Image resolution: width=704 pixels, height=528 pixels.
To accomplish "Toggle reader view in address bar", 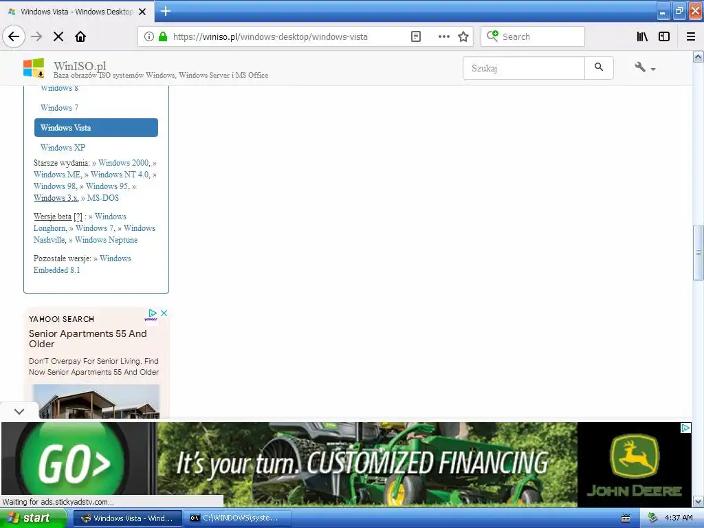I will 416,36.
